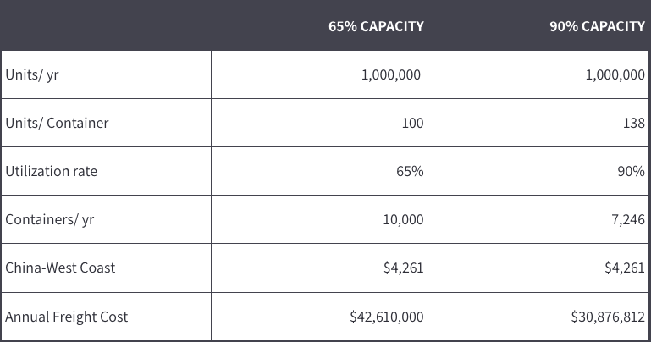This screenshot has height=342, width=651.
Task: Click China-West Coast $4,261 in 65% column
Action: point(403,268)
